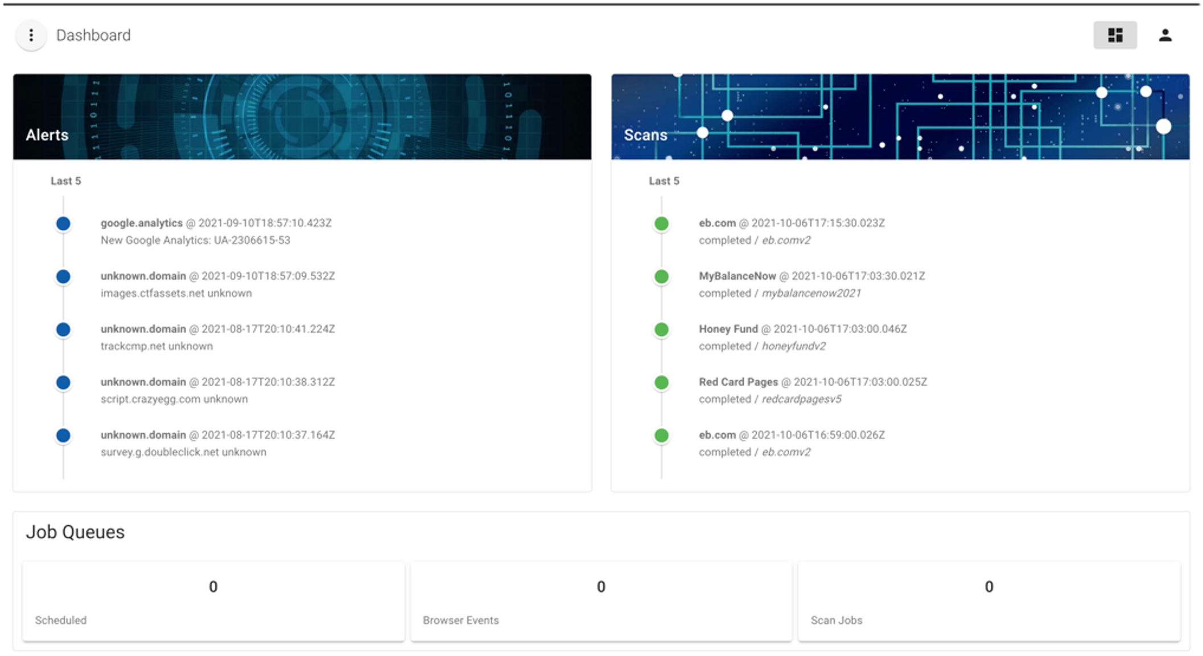The height and width of the screenshot is (656, 1203).
Task: Select 'completed / redcardpagesv5' status text
Action: coord(770,399)
